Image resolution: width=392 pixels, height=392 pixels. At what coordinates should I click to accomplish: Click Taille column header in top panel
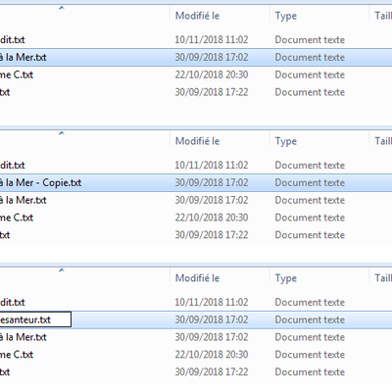pyautogui.click(x=381, y=16)
